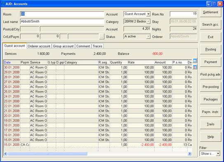Select the row dated 24.01.2008
Image resolution: width=224 pixels, height=162 pixels.
click(98, 96)
